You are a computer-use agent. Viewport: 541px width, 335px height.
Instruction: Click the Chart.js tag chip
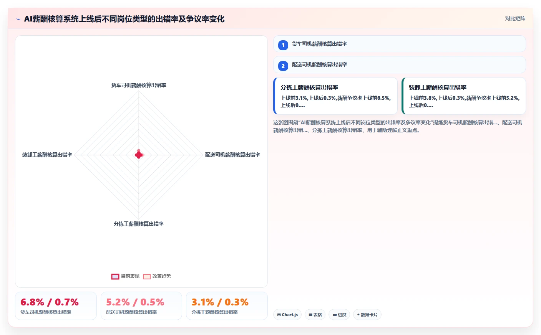pyautogui.click(x=287, y=315)
